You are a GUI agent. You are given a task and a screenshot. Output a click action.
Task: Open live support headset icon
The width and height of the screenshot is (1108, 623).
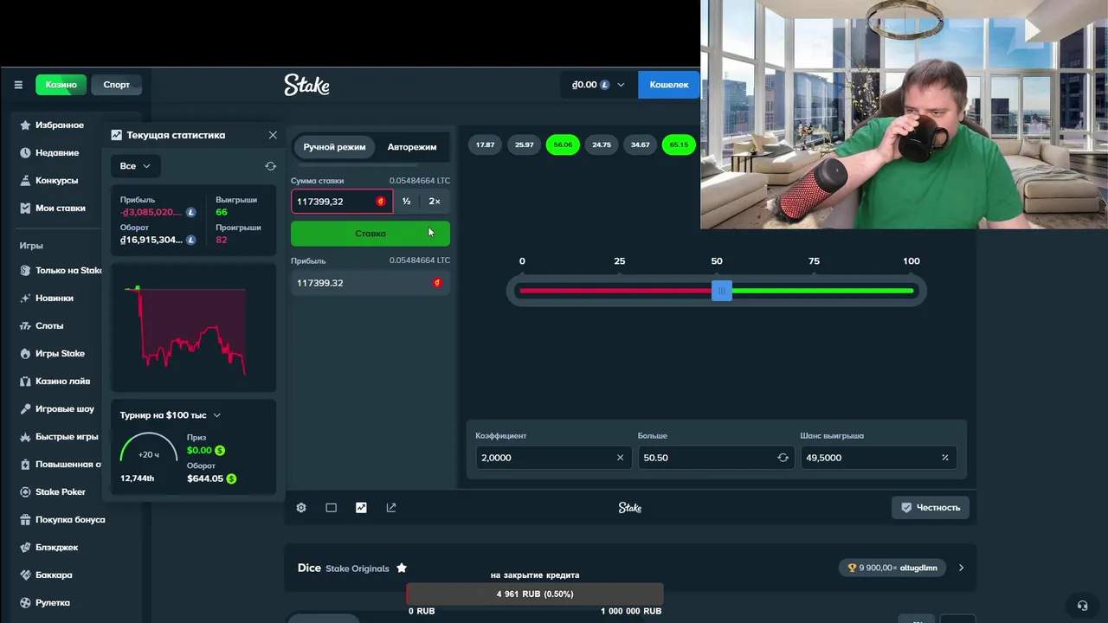(1082, 606)
